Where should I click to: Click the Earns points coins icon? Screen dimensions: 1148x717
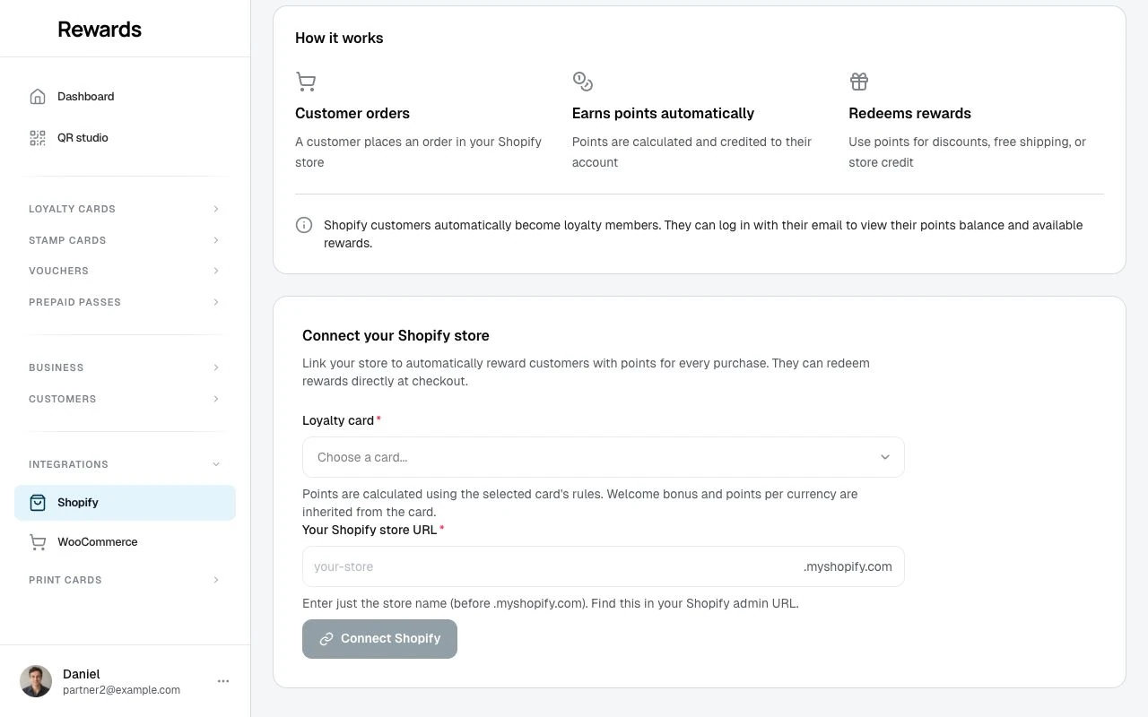pyautogui.click(x=583, y=82)
